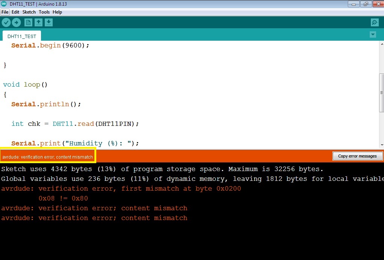Open the Tools menu

[x=44, y=12]
